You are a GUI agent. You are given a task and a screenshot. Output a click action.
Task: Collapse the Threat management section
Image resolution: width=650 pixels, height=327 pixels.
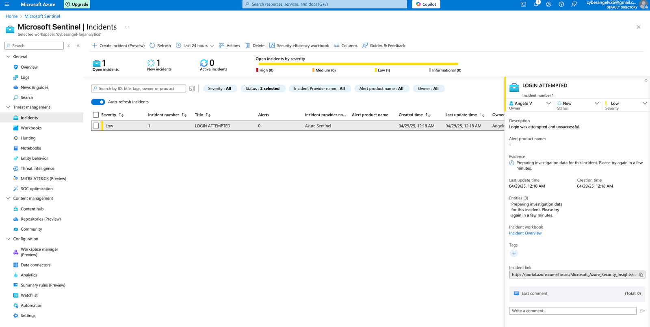pyautogui.click(x=9, y=107)
